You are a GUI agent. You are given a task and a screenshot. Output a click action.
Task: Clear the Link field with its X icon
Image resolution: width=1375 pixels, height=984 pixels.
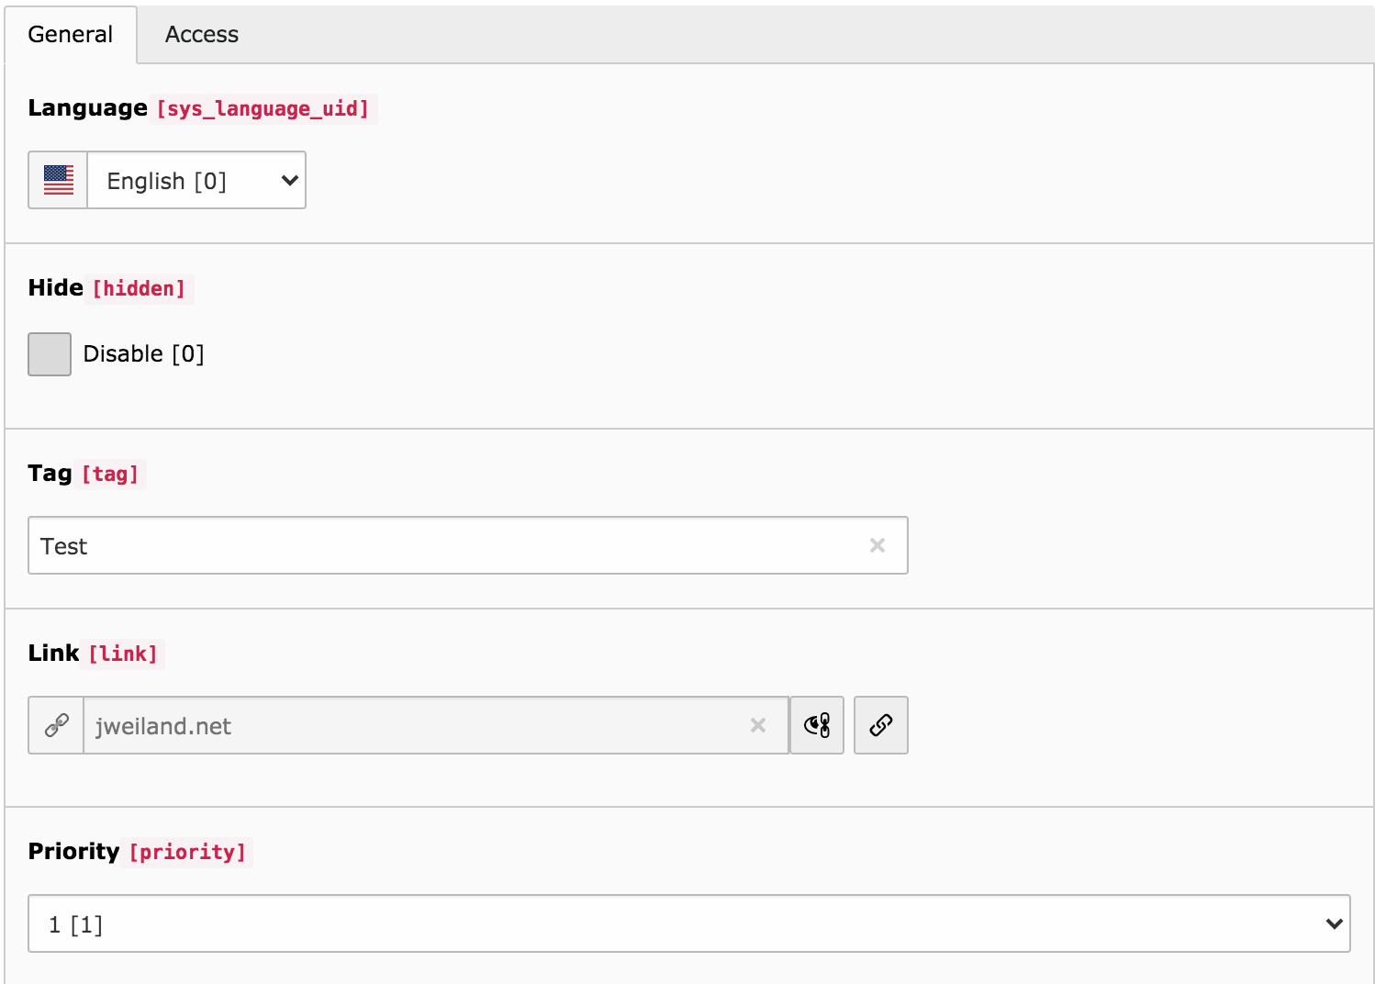(757, 725)
